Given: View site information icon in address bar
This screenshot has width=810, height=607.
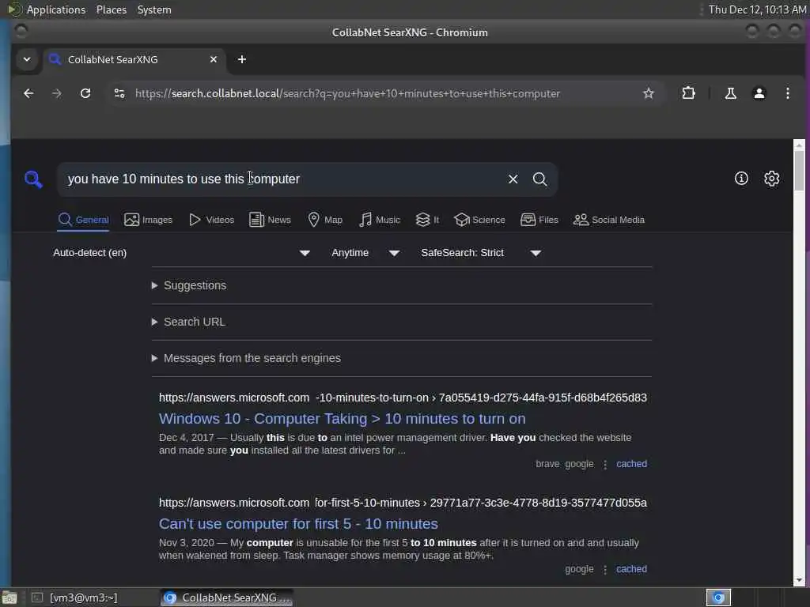Looking at the screenshot, I should point(119,93).
